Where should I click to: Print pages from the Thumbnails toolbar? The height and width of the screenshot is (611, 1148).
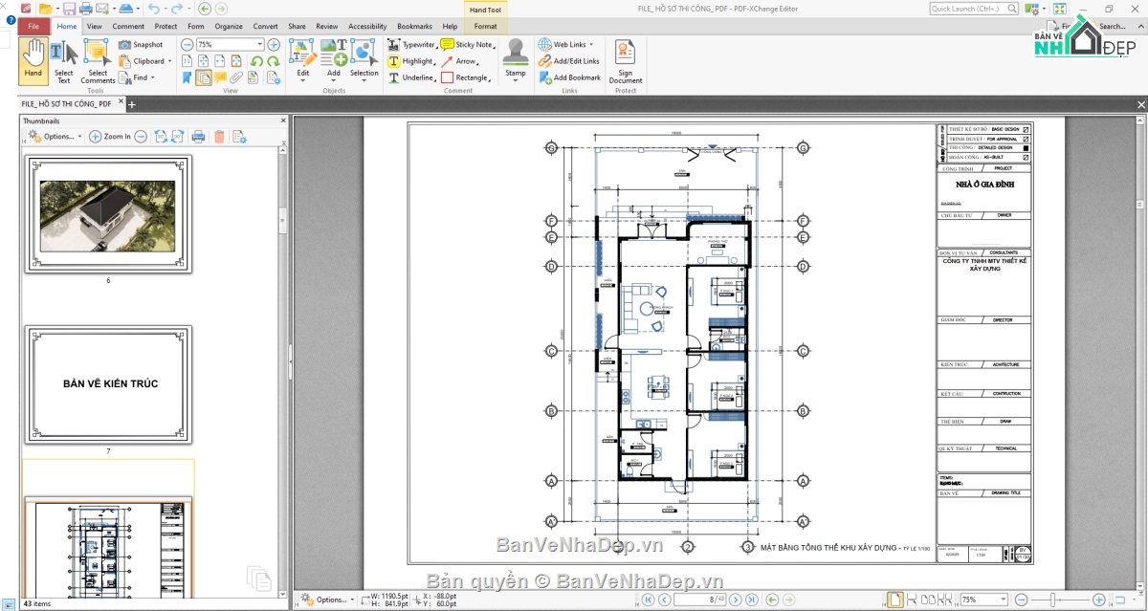198,137
